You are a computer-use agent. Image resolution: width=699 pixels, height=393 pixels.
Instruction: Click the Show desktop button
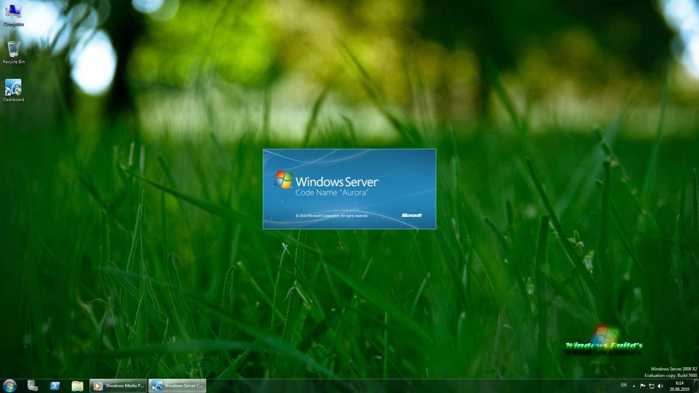coord(696,386)
